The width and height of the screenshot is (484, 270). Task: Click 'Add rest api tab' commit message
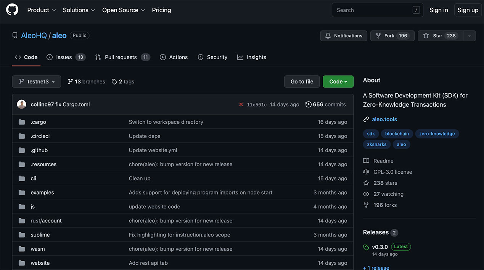(x=148, y=263)
